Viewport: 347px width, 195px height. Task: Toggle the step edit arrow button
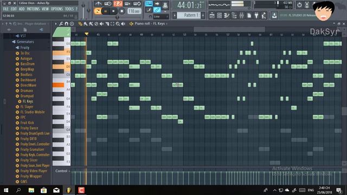(x=157, y=4)
